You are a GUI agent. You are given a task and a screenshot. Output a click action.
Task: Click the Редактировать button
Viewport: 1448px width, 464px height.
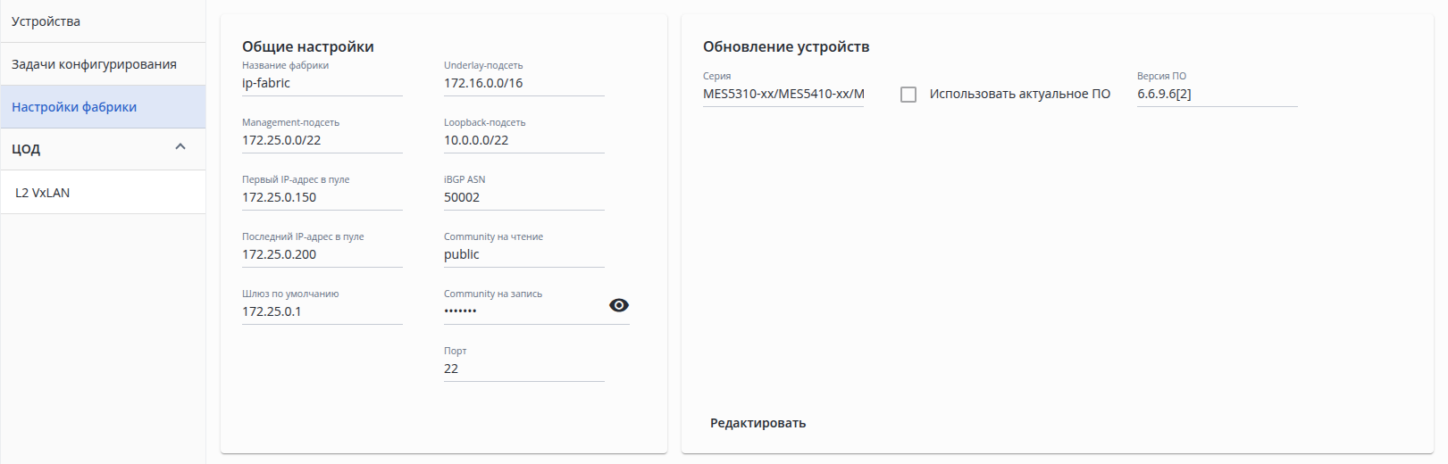757,423
